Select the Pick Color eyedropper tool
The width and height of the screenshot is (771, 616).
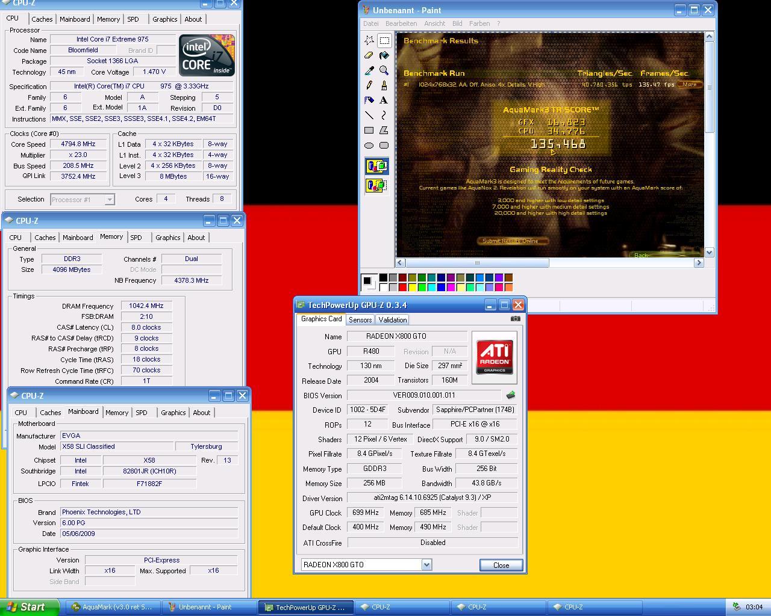point(369,70)
